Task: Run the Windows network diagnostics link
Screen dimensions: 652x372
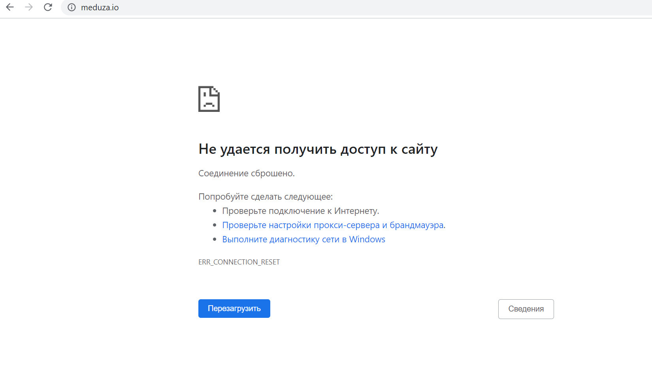Action: click(303, 239)
